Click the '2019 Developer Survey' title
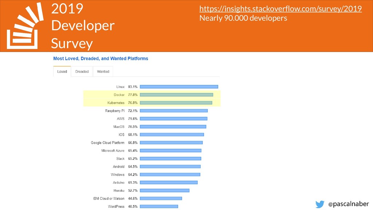 83,26
